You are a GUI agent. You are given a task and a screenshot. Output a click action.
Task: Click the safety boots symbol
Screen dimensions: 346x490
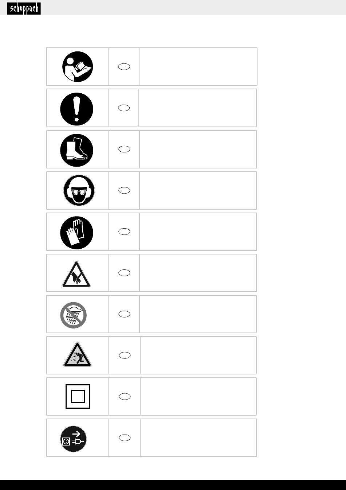pyautogui.click(x=76, y=150)
